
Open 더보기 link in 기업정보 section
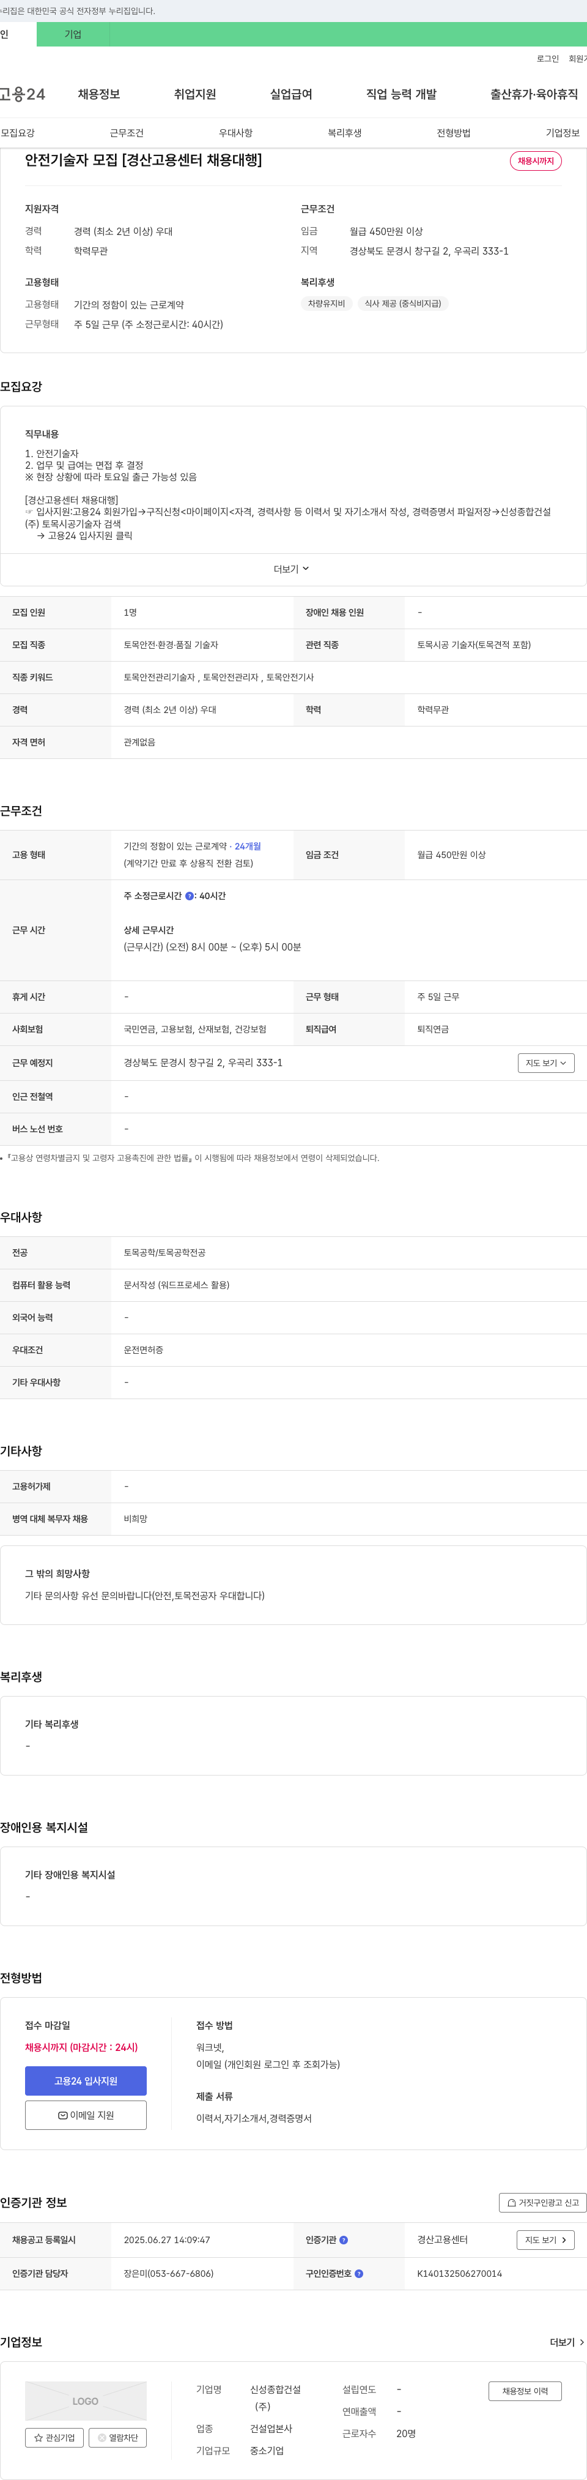pyautogui.click(x=567, y=2342)
